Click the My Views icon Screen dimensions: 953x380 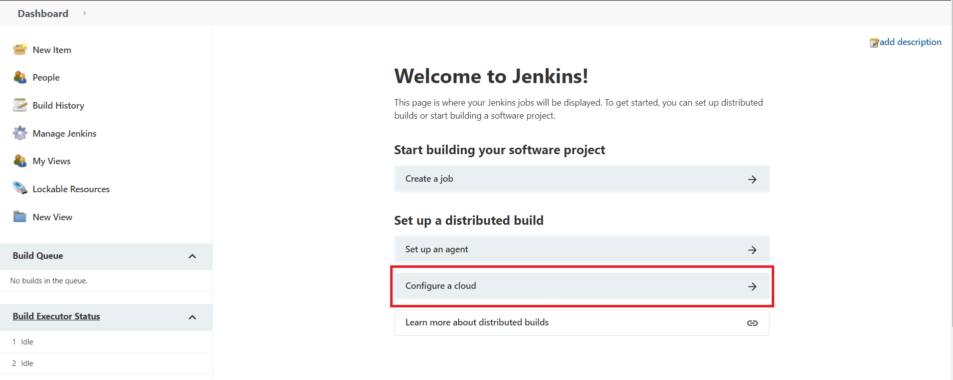(x=20, y=161)
